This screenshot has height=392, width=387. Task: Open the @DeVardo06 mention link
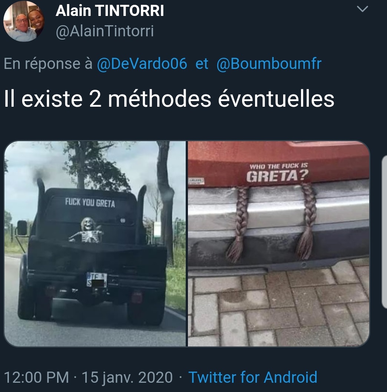142,63
